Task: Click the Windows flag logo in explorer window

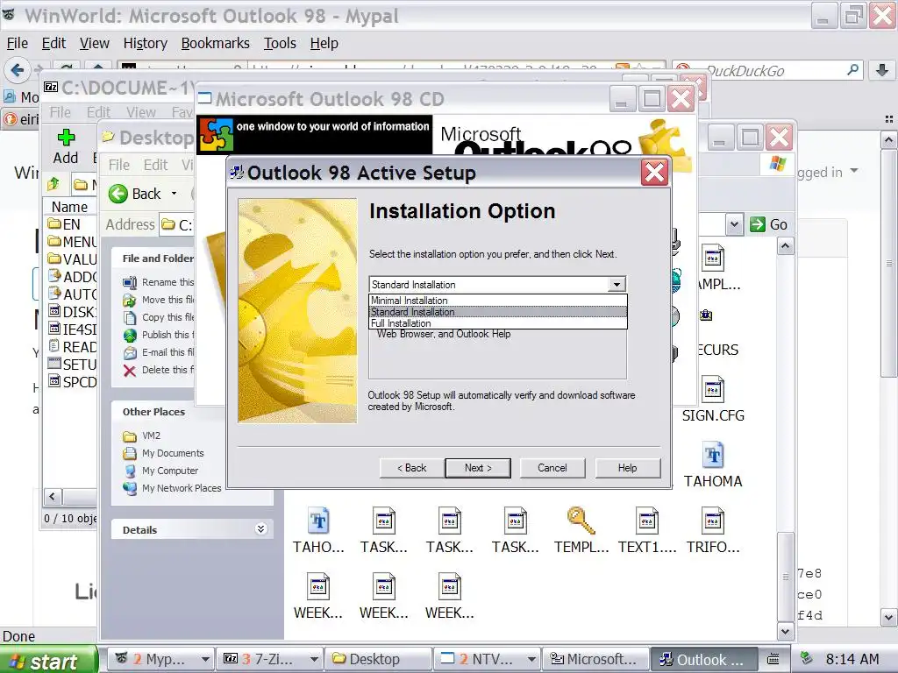Action: point(777,164)
